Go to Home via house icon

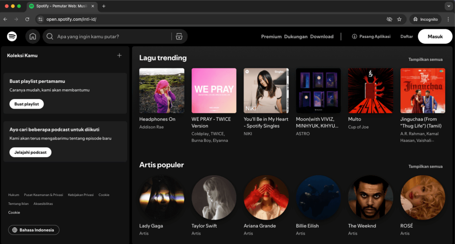32,36
